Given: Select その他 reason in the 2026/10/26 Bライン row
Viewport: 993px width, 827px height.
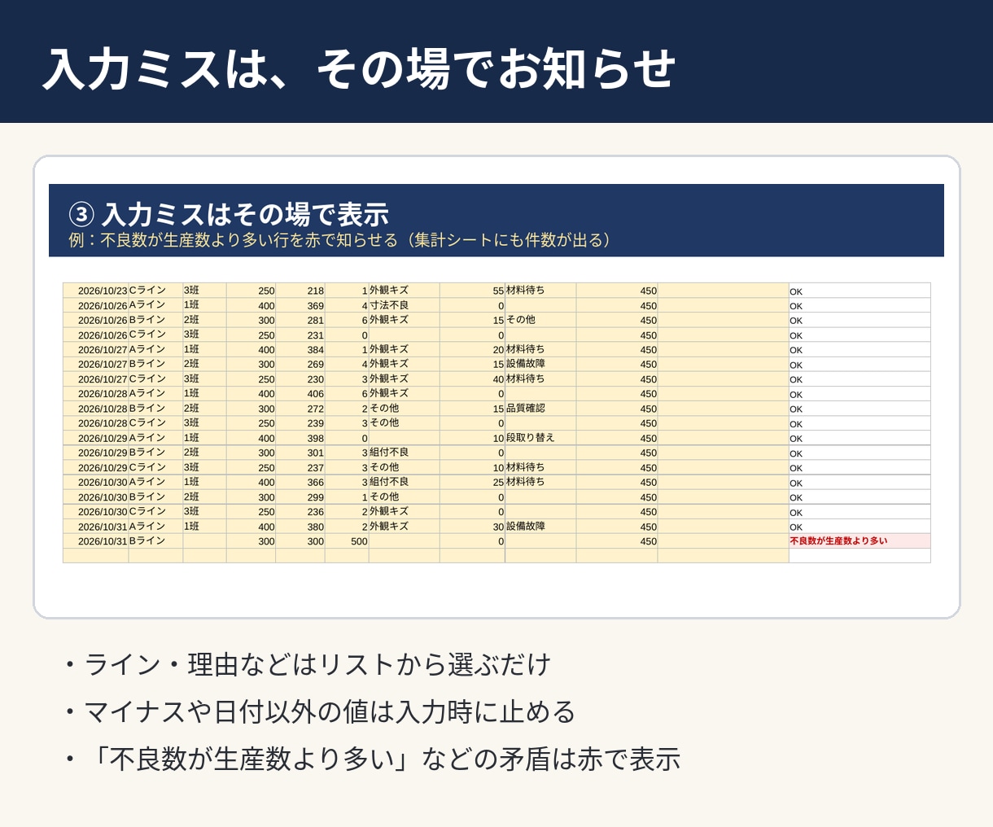Looking at the screenshot, I should click(540, 320).
